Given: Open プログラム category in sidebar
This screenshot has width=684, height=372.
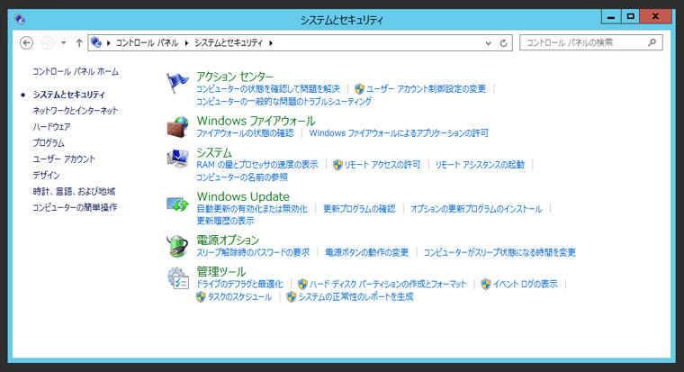Looking at the screenshot, I should tap(49, 143).
